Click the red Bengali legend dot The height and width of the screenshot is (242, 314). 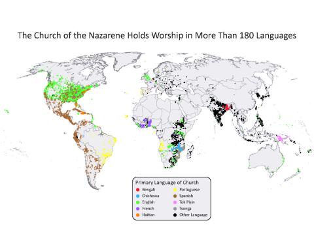point(137,190)
